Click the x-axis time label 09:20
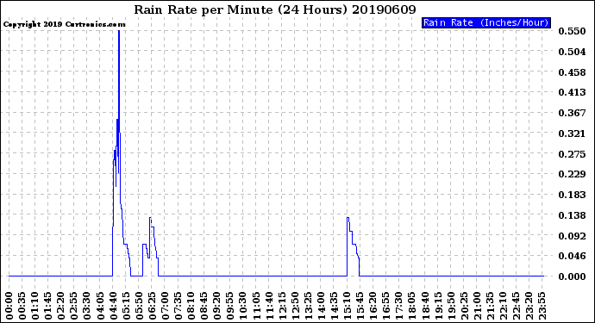The image size is (595, 323). (x=217, y=306)
